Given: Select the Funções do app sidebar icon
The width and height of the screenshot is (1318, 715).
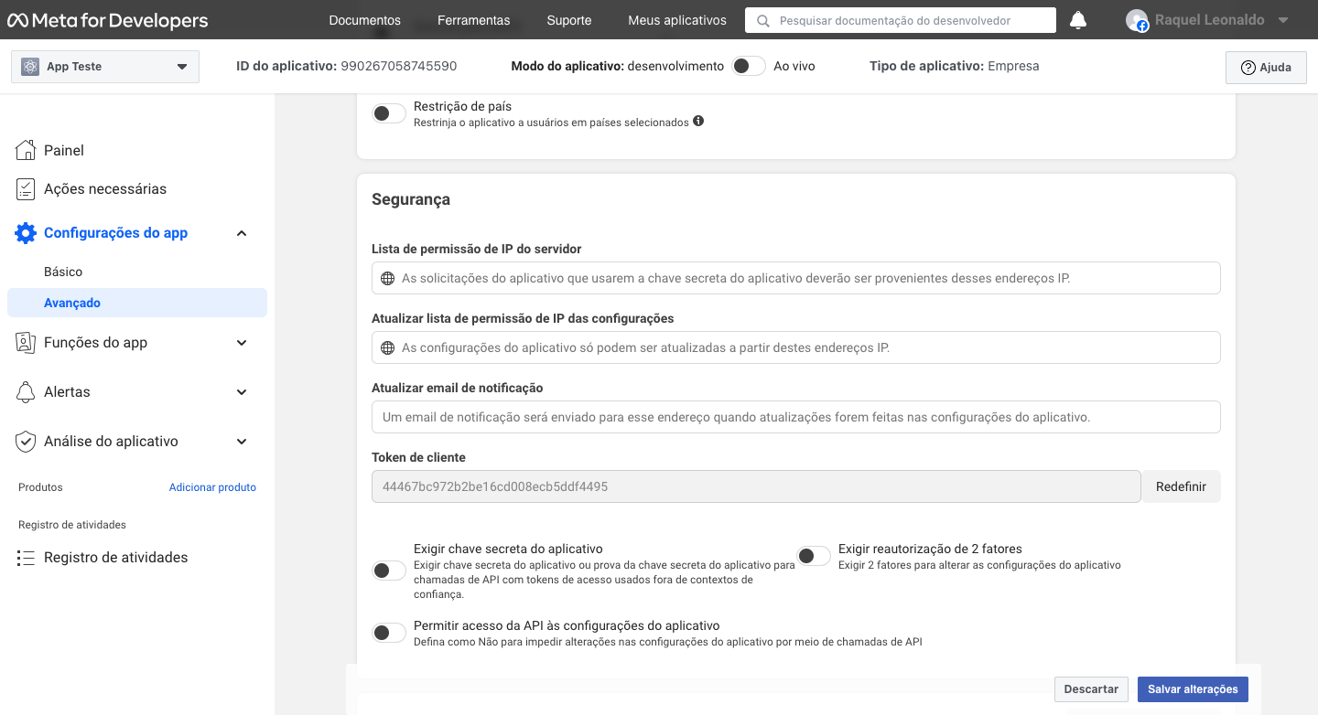Looking at the screenshot, I should tap(26, 342).
